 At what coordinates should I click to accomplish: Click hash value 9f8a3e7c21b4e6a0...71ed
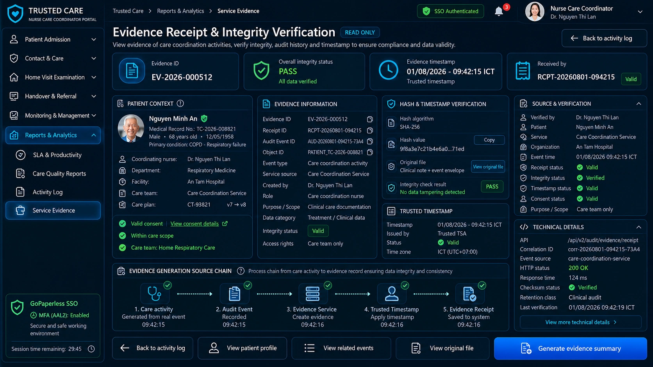[x=432, y=149]
